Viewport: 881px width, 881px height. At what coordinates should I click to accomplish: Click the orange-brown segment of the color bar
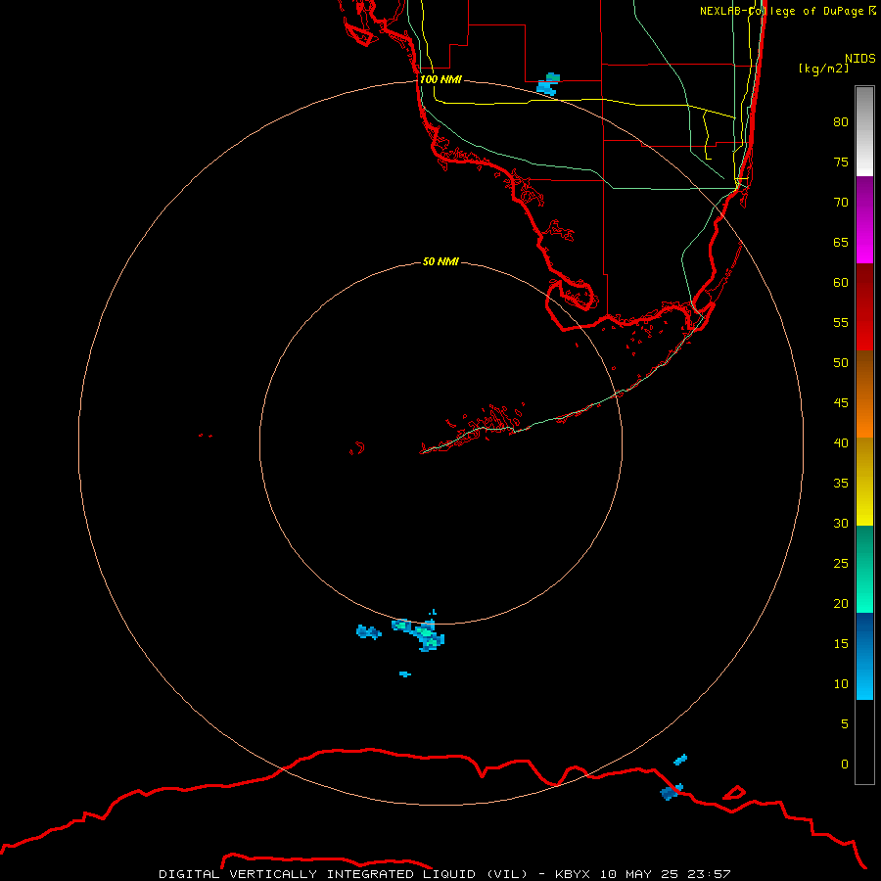[864, 394]
